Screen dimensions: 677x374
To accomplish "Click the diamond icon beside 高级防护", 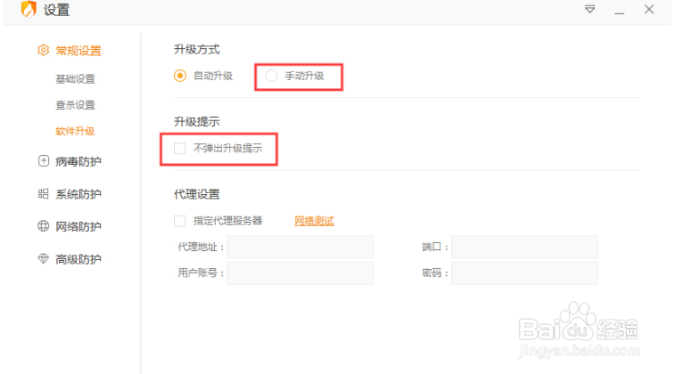I will click(43, 259).
